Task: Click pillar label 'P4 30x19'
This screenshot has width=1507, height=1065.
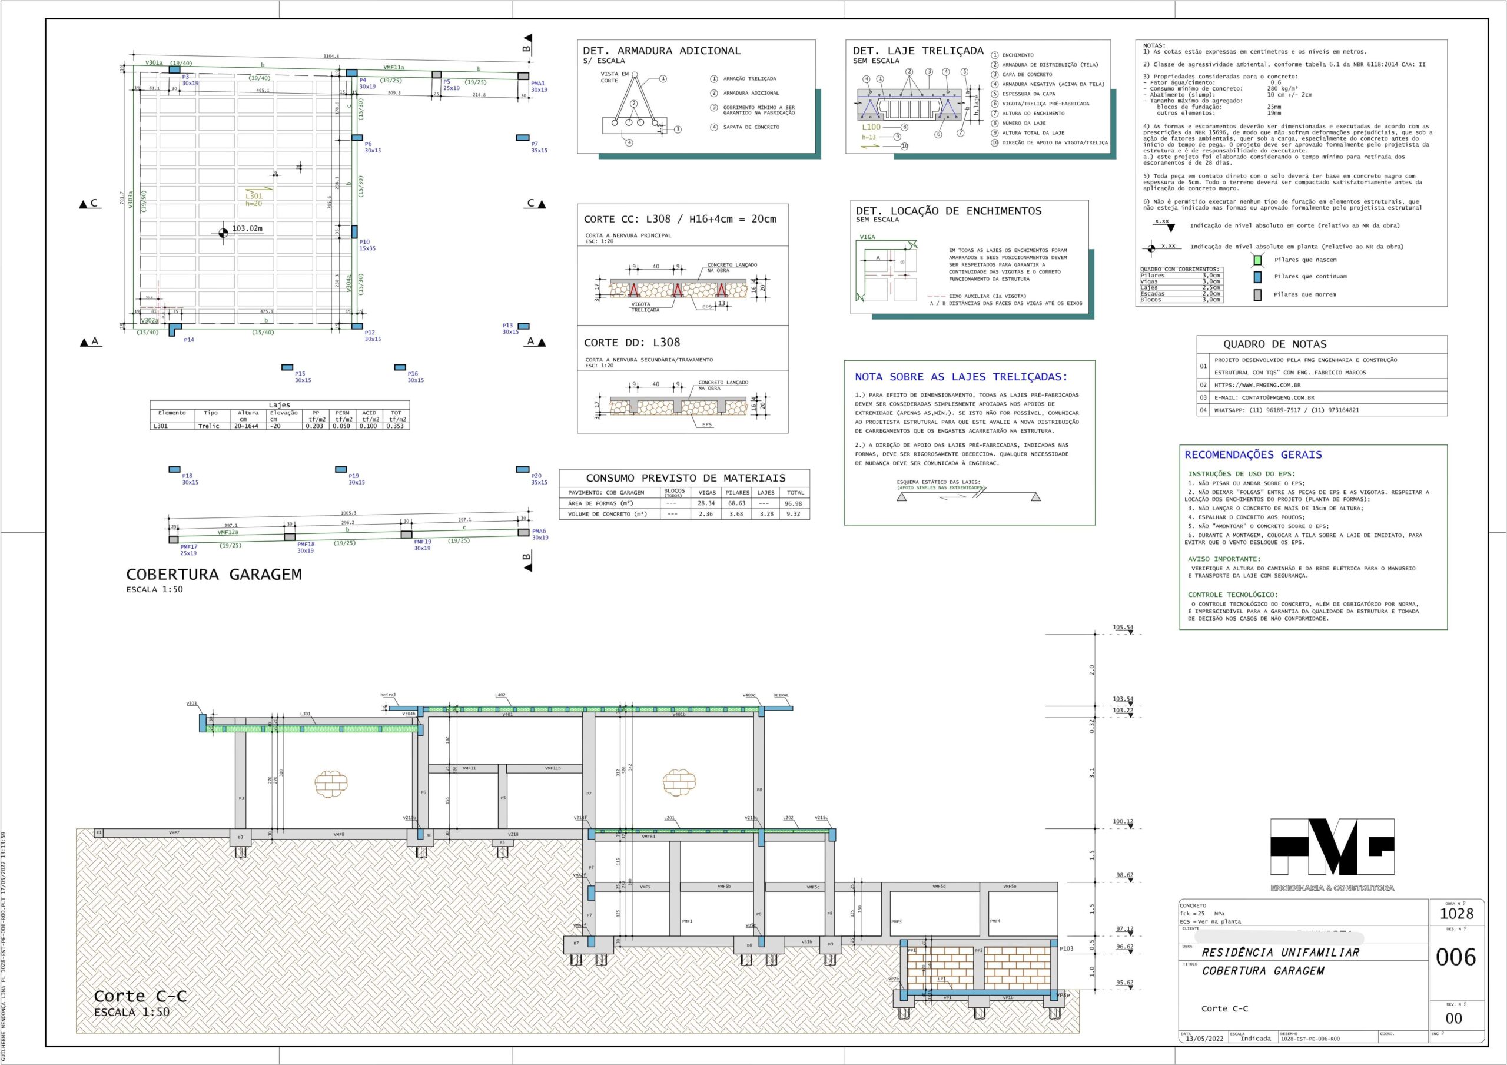Action: (367, 84)
